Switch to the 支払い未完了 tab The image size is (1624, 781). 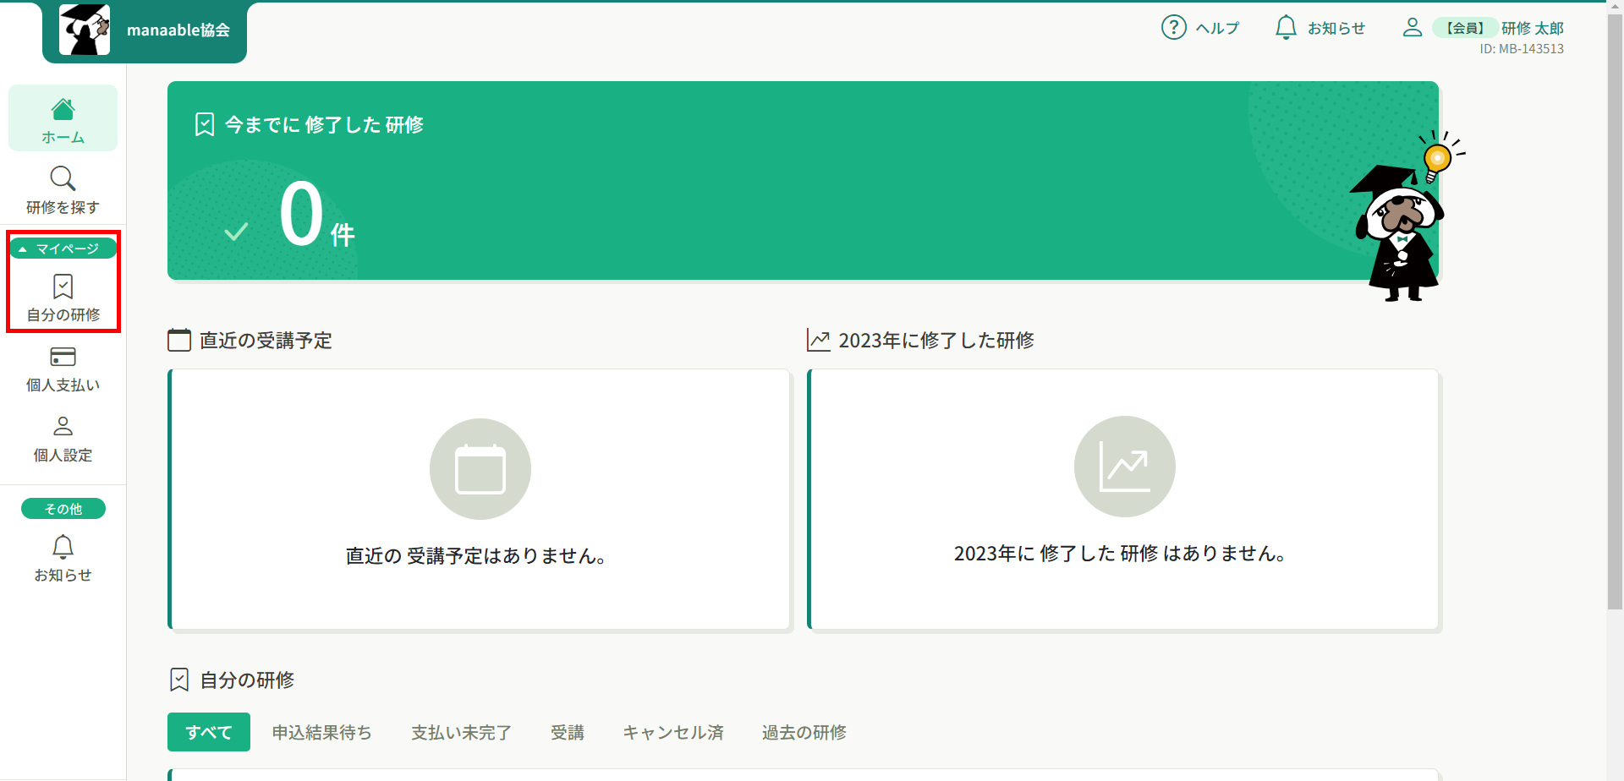[461, 732]
